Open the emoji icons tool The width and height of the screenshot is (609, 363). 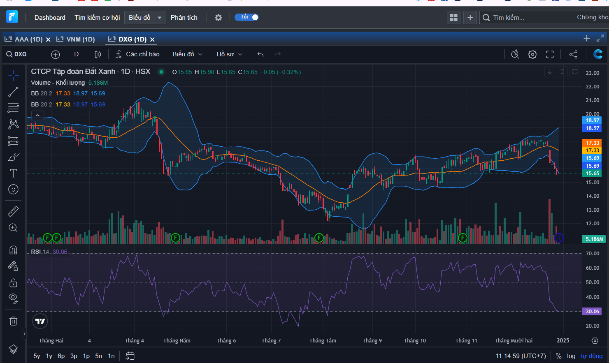click(x=13, y=189)
